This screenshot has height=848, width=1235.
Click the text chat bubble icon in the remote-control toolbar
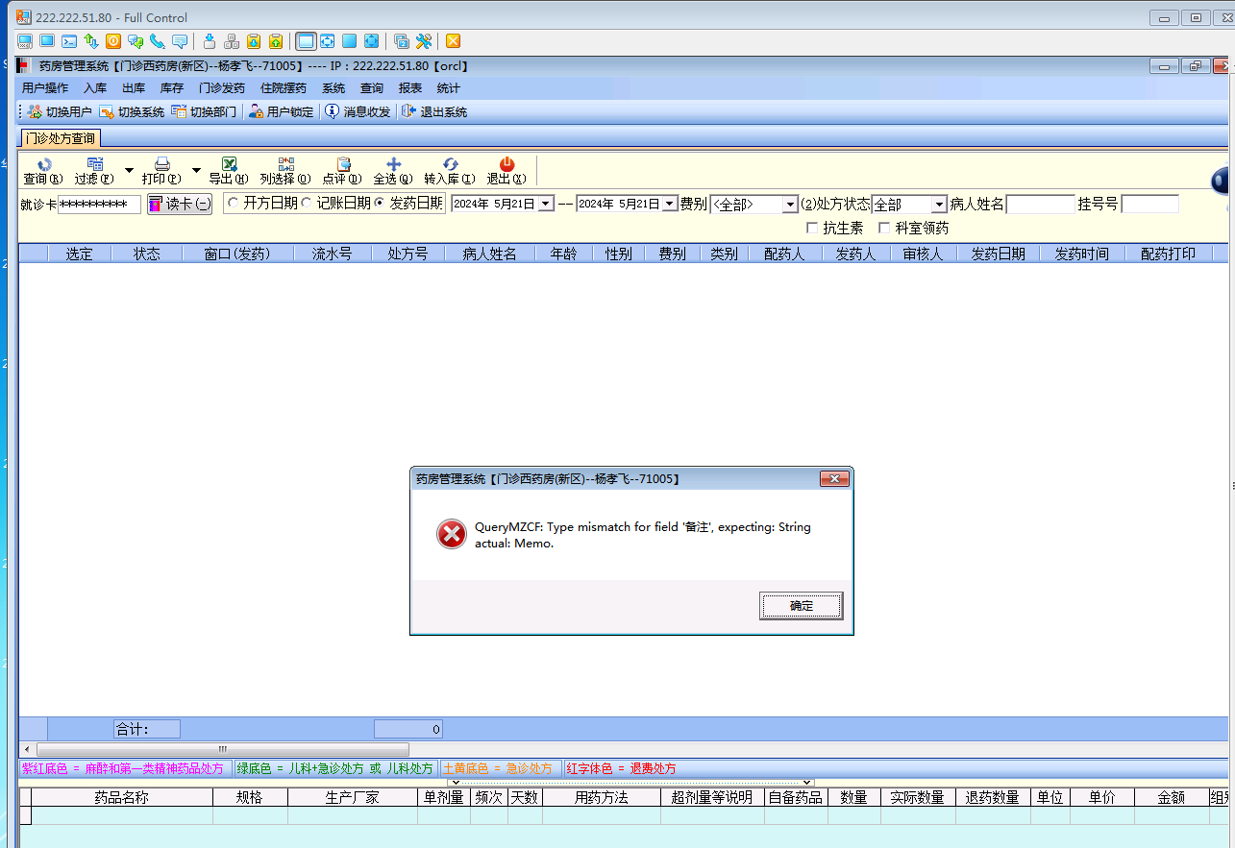point(180,41)
